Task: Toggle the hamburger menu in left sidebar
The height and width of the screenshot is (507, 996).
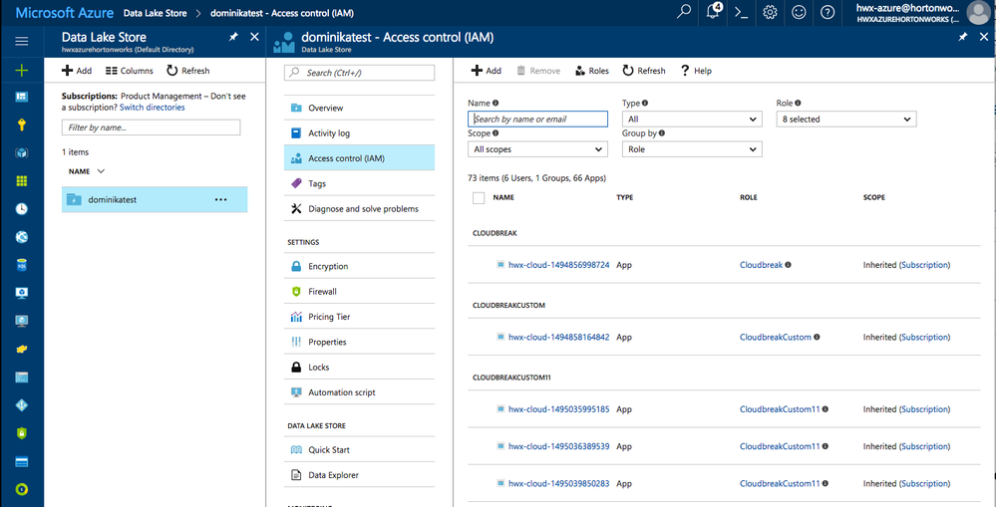Action: click(x=22, y=41)
